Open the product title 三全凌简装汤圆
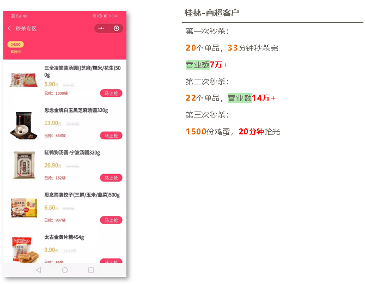The image size is (365, 284). tap(82, 71)
